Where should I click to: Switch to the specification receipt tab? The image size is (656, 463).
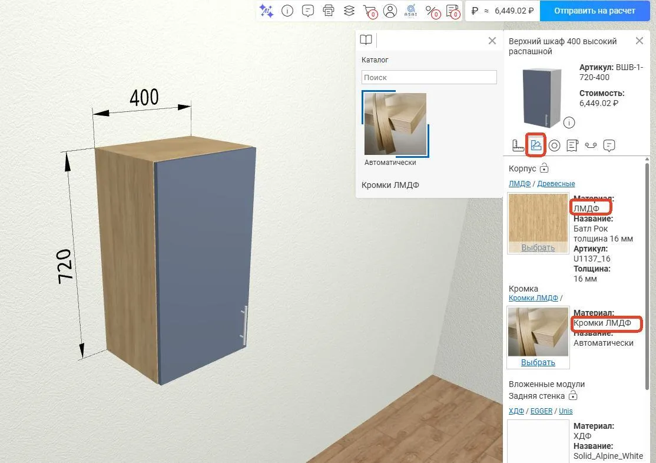pyautogui.click(x=572, y=145)
